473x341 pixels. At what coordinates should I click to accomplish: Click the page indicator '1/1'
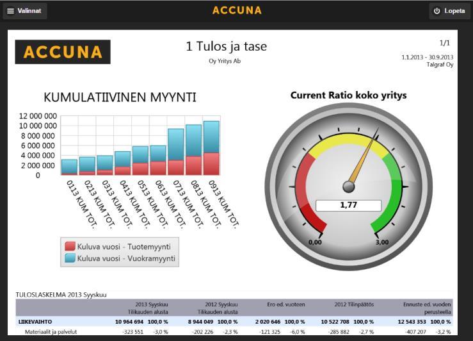tap(445, 43)
